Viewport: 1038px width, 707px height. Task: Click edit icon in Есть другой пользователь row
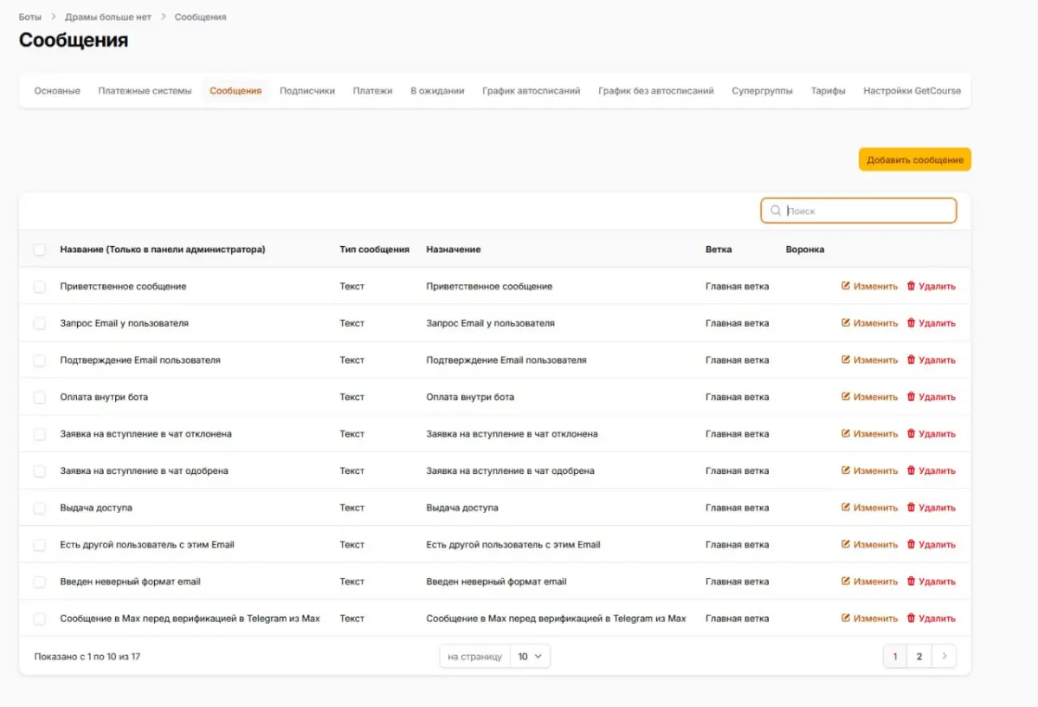click(845, 544)
